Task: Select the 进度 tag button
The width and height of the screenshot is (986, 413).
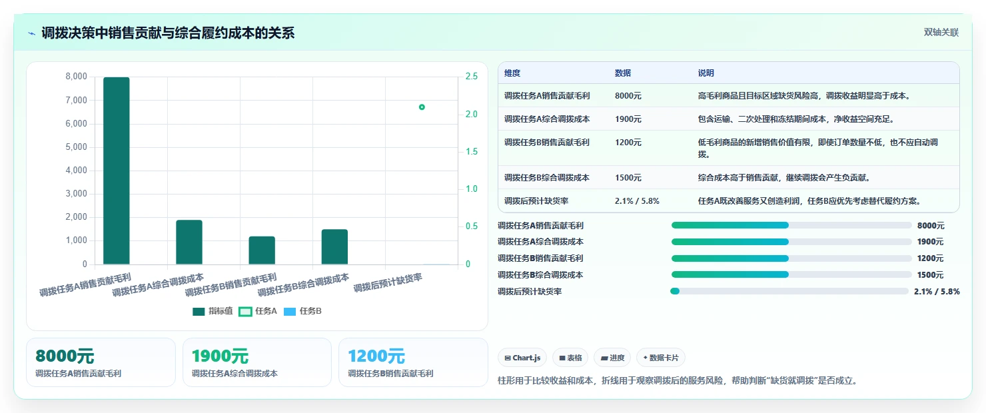Action: coord(612,358)
